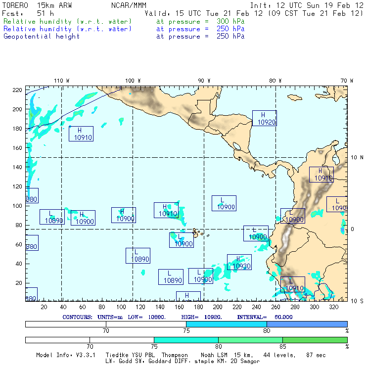Click '160' on the left grid axis
The image size is (366, 366).
[17, 148]
